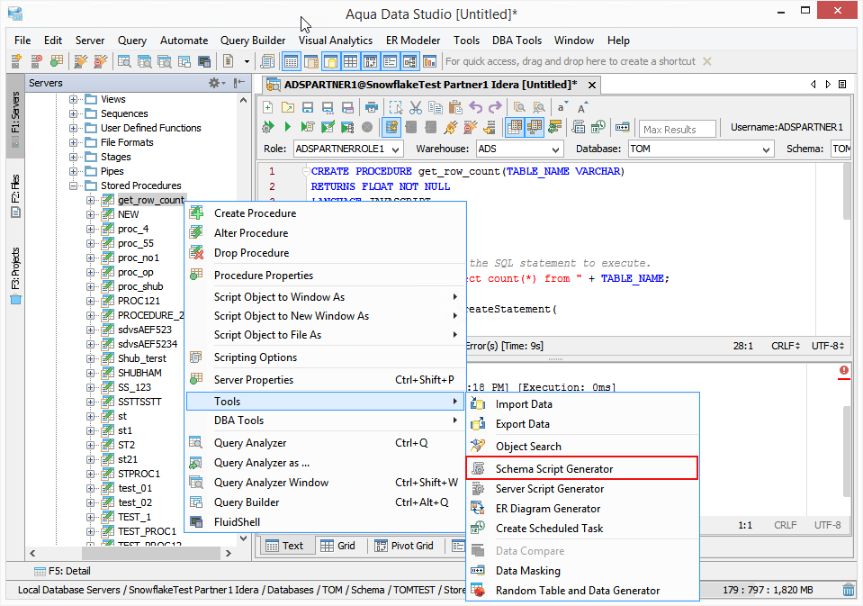Click the Cut scissors icon

click(x=416, y=107)
